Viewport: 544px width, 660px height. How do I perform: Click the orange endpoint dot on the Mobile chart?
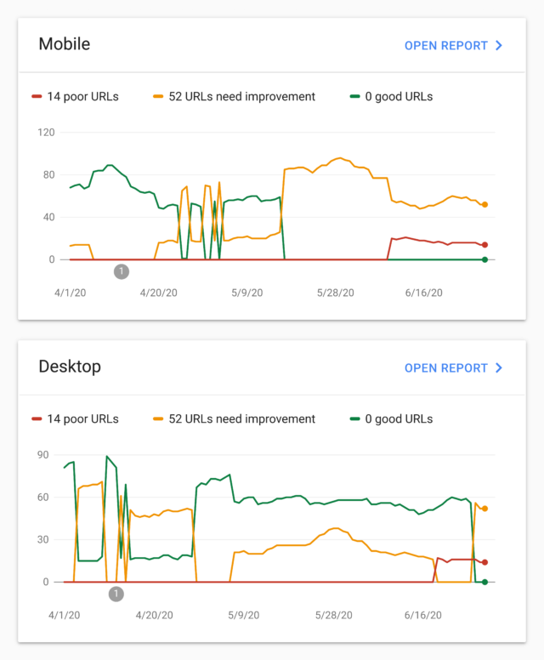click(484, 205)
